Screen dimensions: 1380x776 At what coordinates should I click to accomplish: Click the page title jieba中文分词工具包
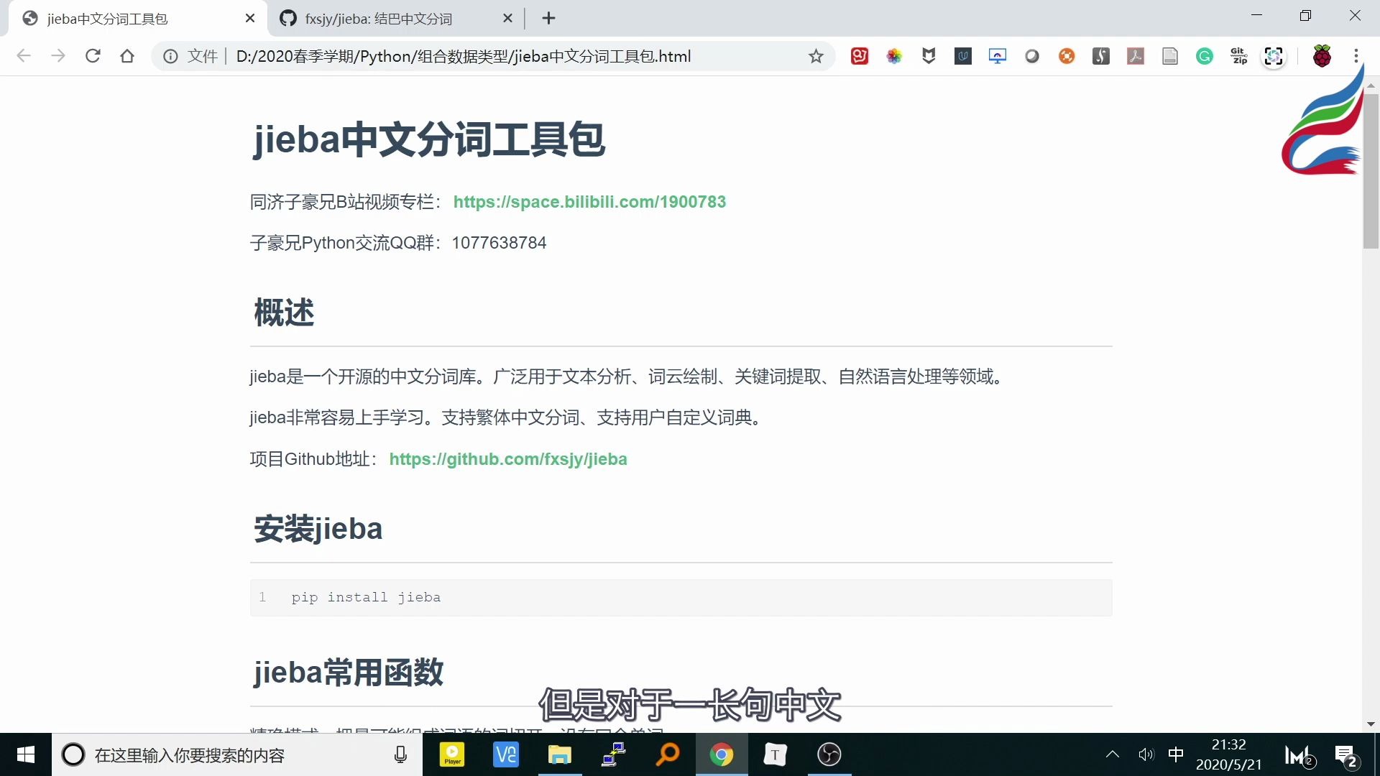coord(429,139)
